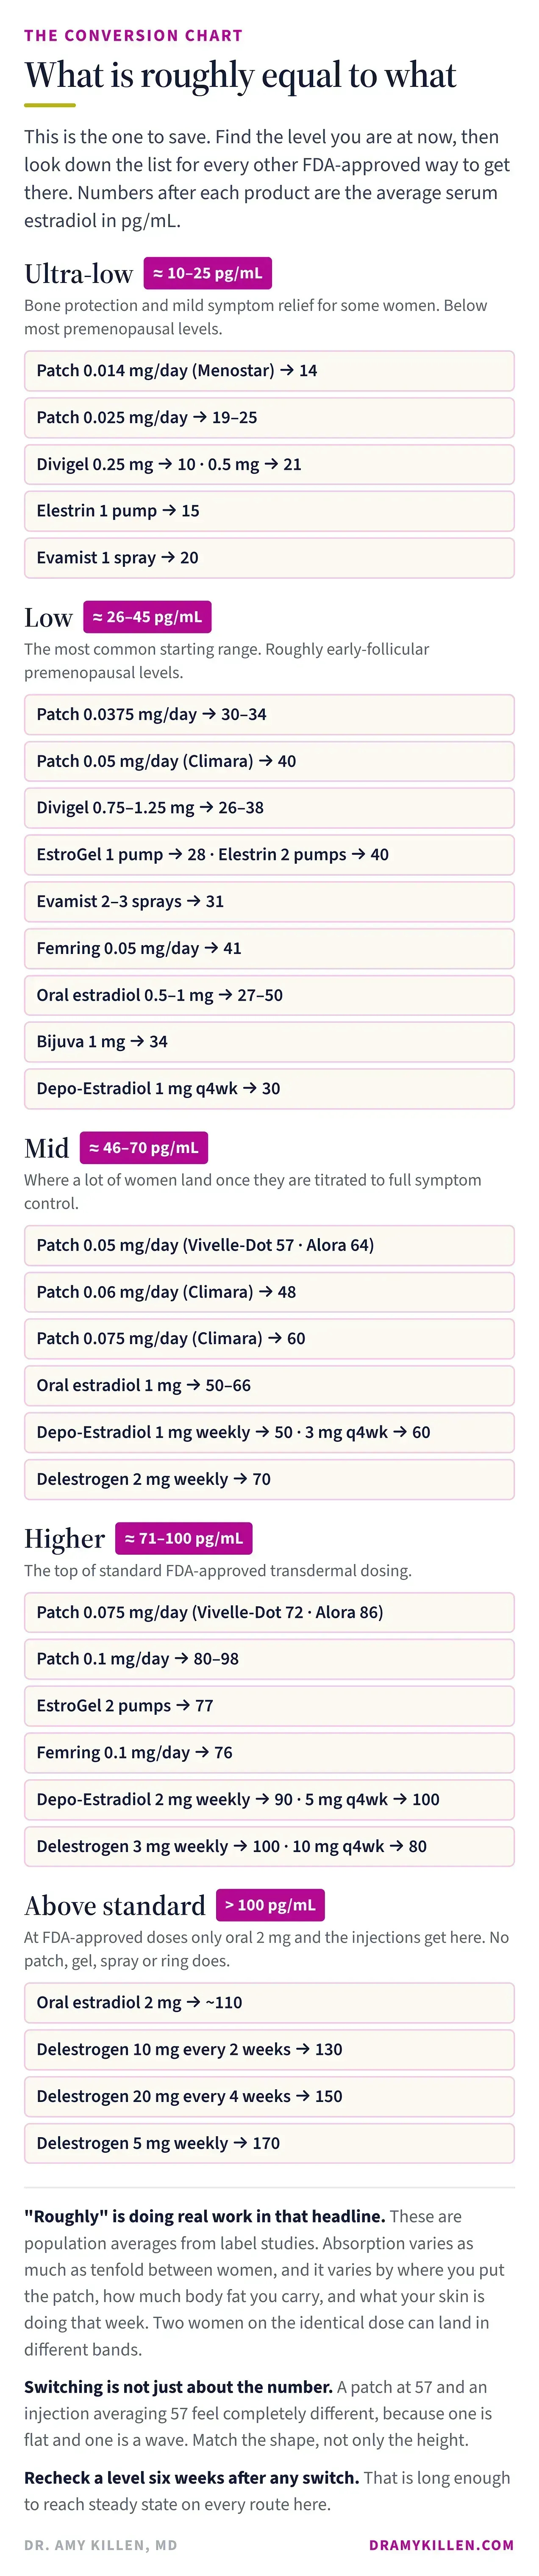Click the Oral estradiol 2 mg row
The image size is (539, 2576).
269,2003
